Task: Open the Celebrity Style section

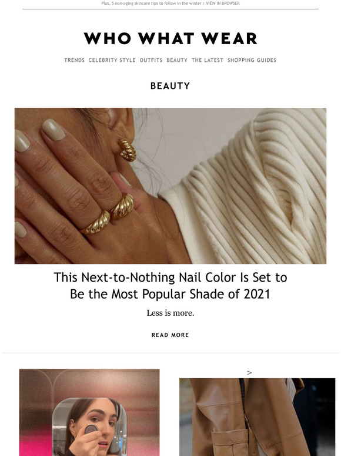Action: (x=112, y=60)
